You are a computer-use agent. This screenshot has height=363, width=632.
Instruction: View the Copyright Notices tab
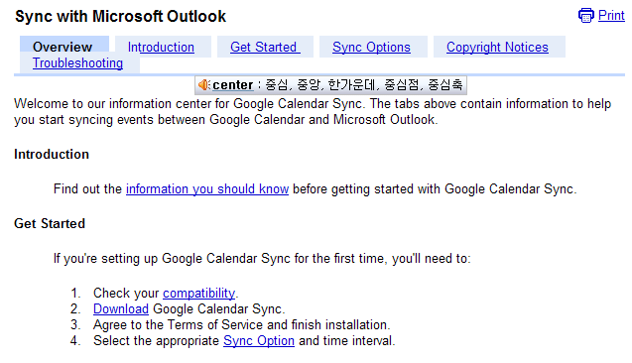497,48
